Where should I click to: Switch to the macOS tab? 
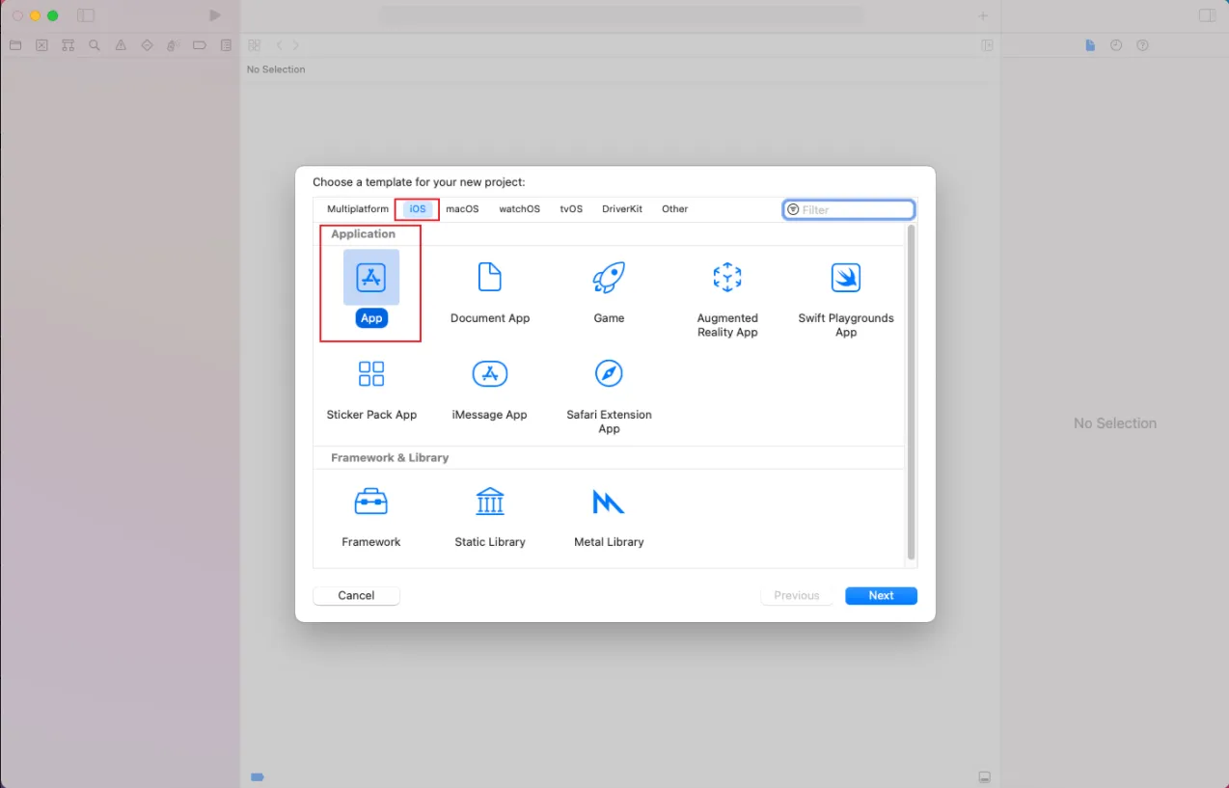tap(462, 208)
